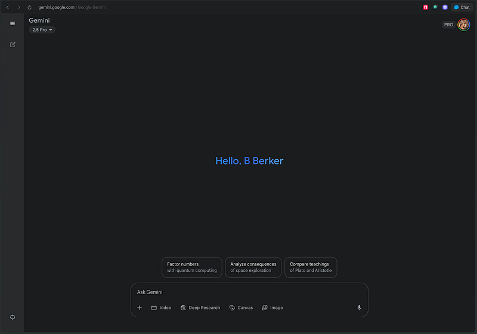Click the PRO badge
Screen dimensions: 477x334
pos(448,24)
